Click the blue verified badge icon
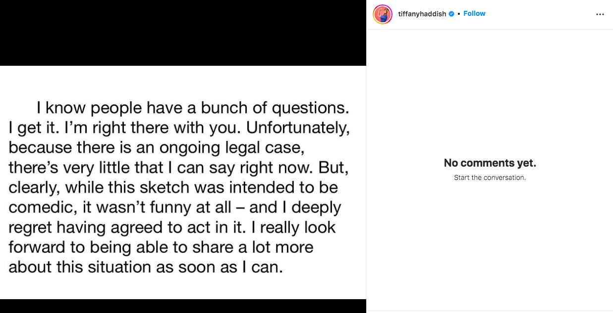 451,14
